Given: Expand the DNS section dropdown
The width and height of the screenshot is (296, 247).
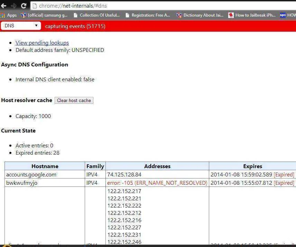Looking at the screenshot, I should (x=21, y=26).
